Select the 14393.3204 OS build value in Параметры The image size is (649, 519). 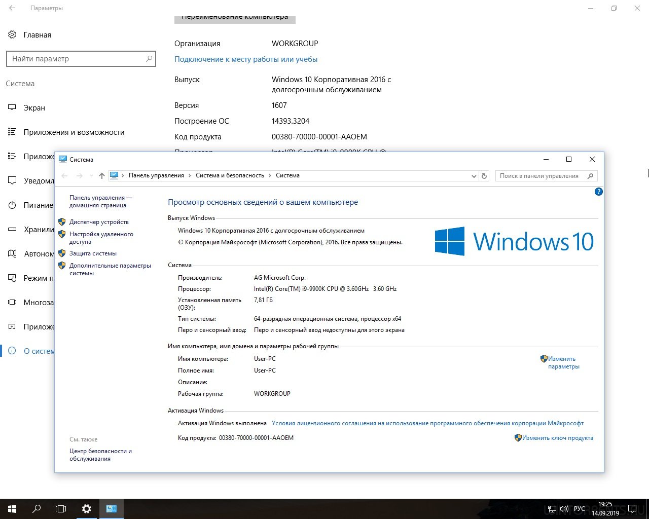point(291,121)
